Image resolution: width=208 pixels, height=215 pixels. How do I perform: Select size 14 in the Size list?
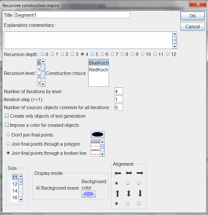15,191
